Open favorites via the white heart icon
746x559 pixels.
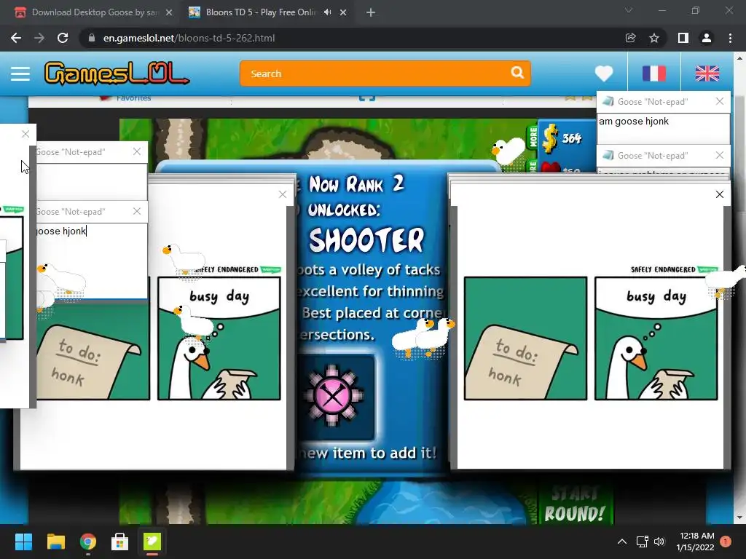tap(604, 74)
